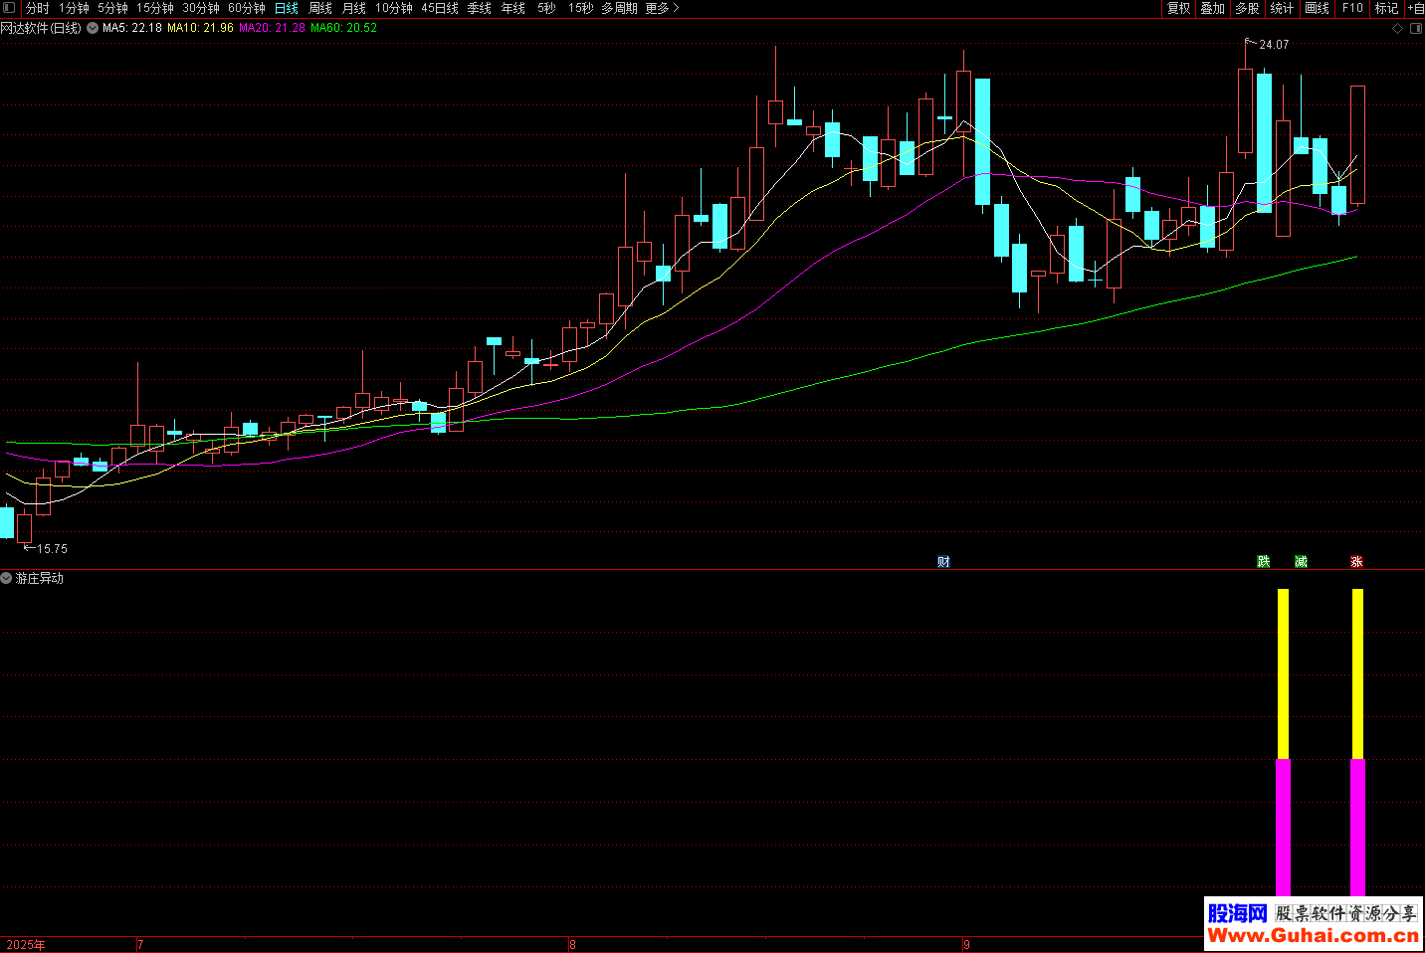Click the diamond icon at top right
The image size is (1425, 953).
[x=1397, y=28]
